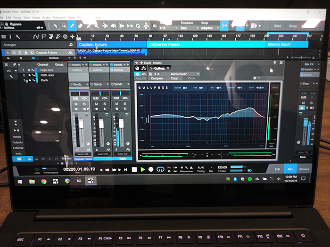Show automation curve icon above track list
The height and width of the screenshot is (247, 330).
(x=36, y=37)
